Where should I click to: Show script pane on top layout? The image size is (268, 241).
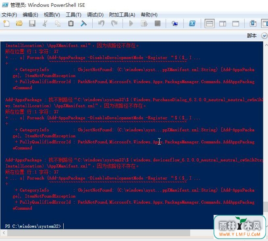pos(210,24)
